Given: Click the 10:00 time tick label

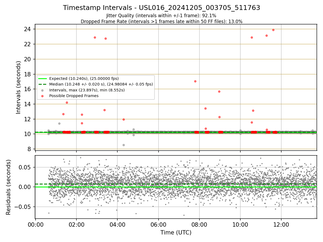Looking at the screenshot, I should 240,225.
